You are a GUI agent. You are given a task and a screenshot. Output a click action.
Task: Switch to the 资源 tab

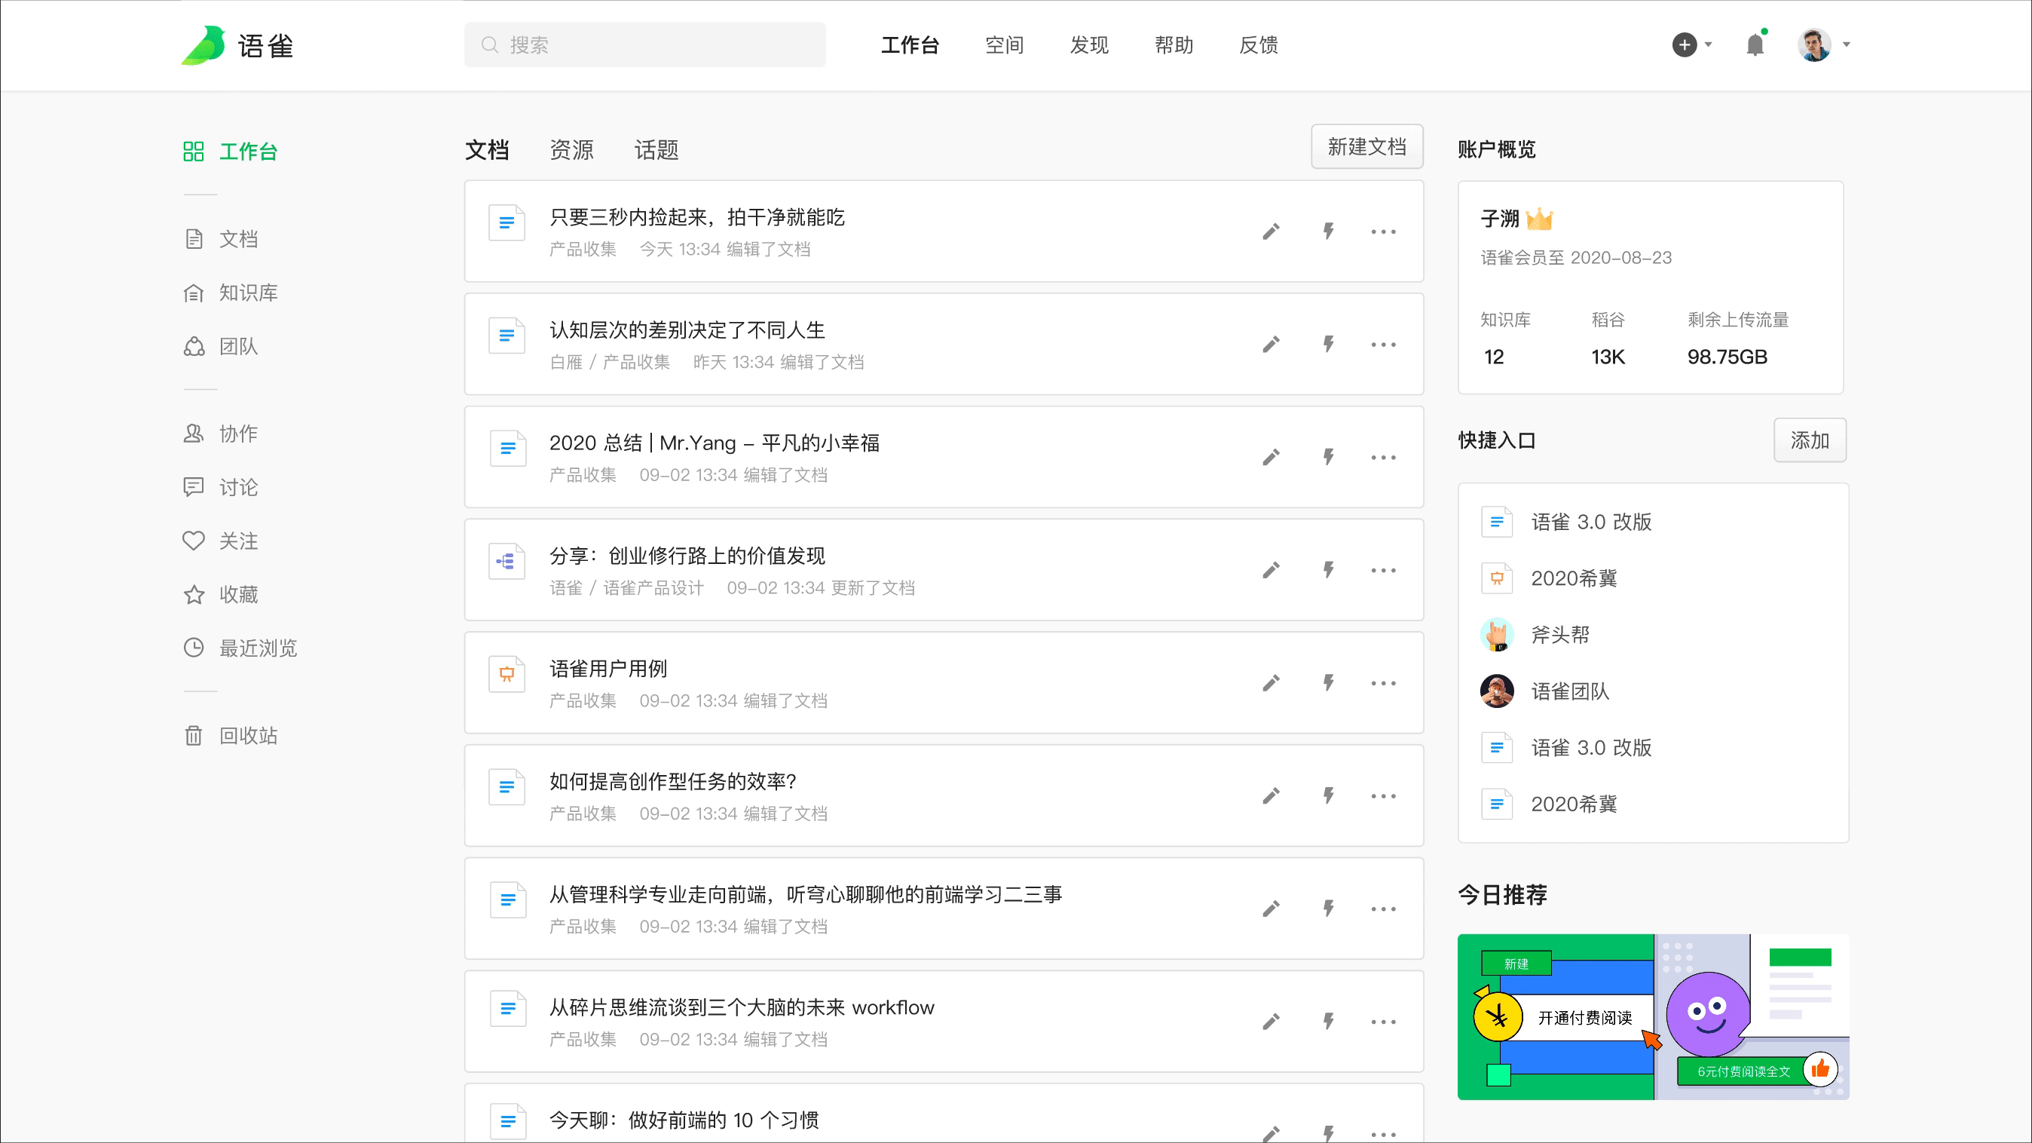[x=571, y=150]
